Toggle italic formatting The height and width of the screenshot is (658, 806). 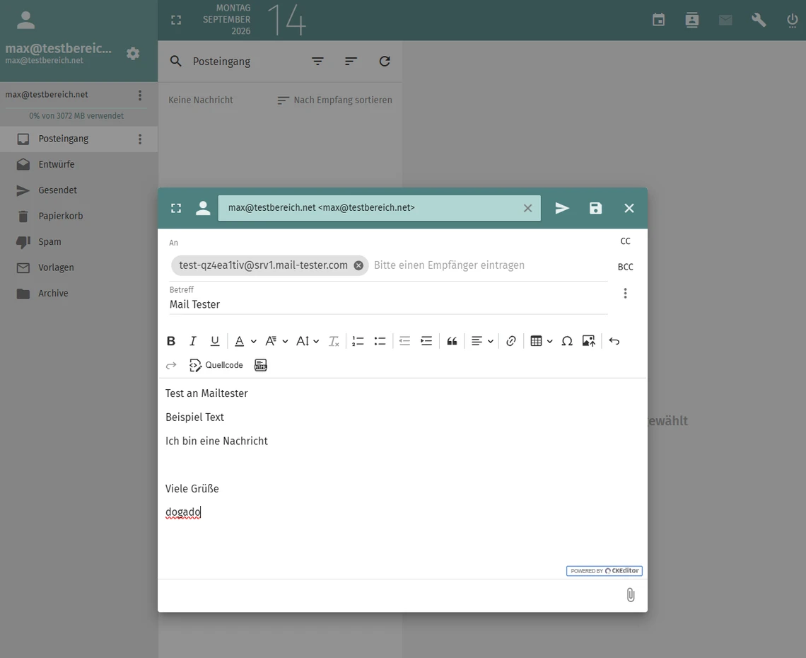click(193, 341)
